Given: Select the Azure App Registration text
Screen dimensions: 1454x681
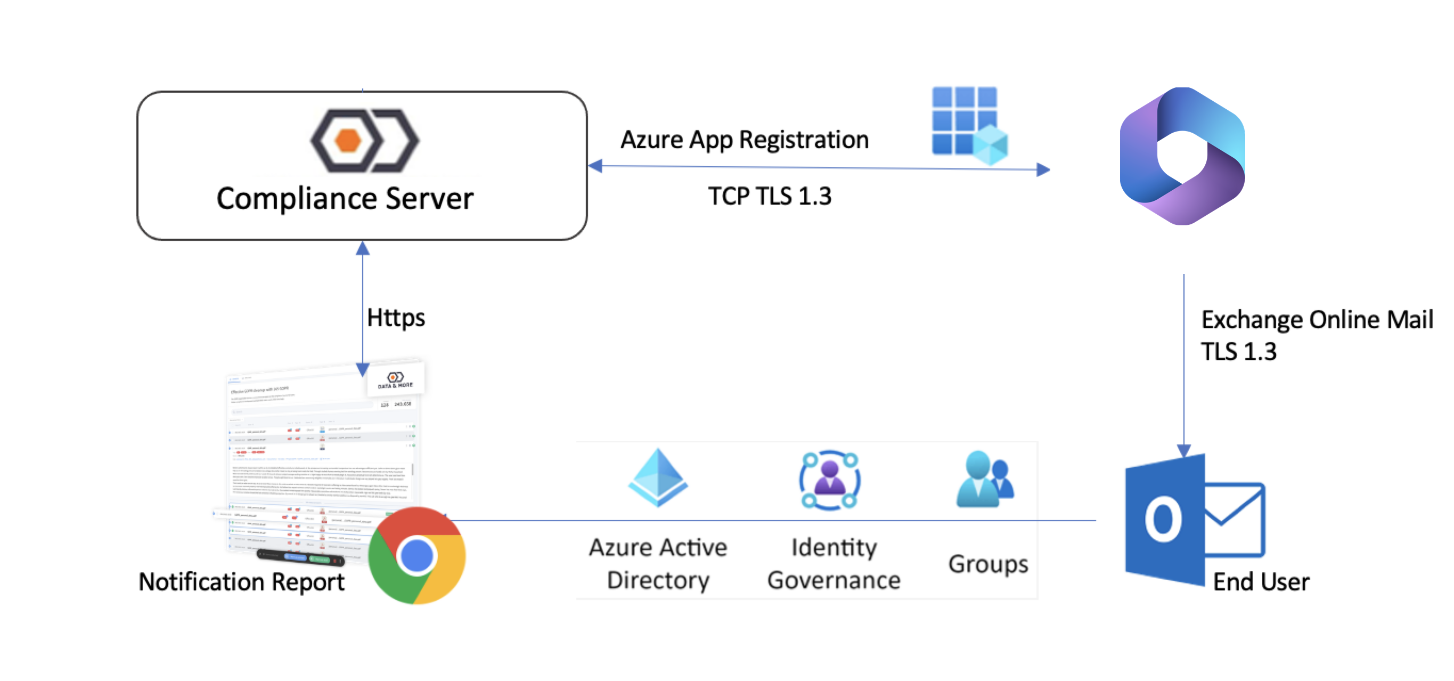Looking at the screenshot, I should tap(745, 140).
